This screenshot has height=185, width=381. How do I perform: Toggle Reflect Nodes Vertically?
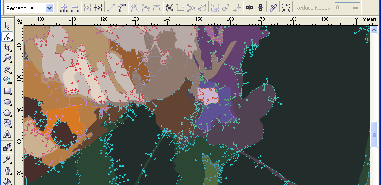[261, 8]
